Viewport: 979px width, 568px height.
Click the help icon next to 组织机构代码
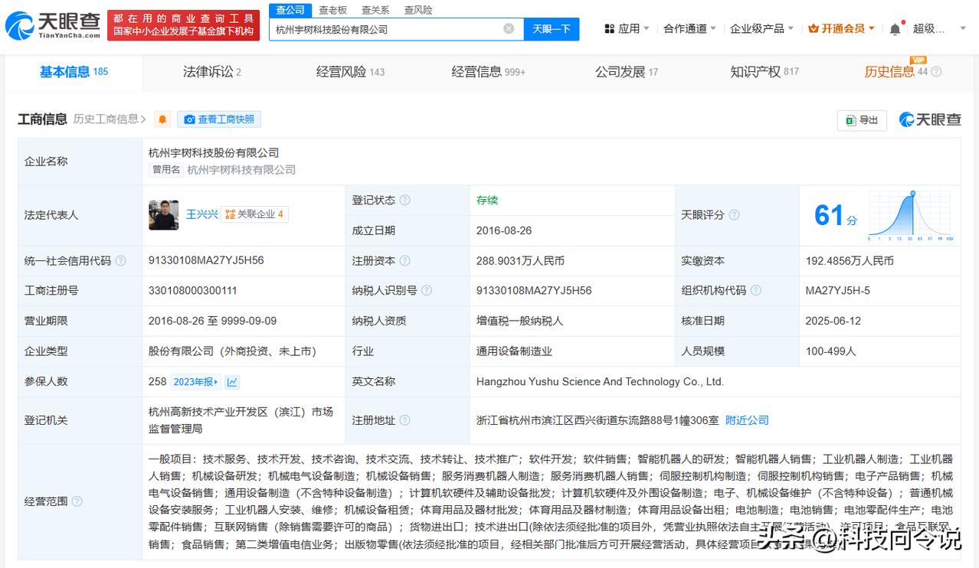pyautogui.click(x=756, y=290)
